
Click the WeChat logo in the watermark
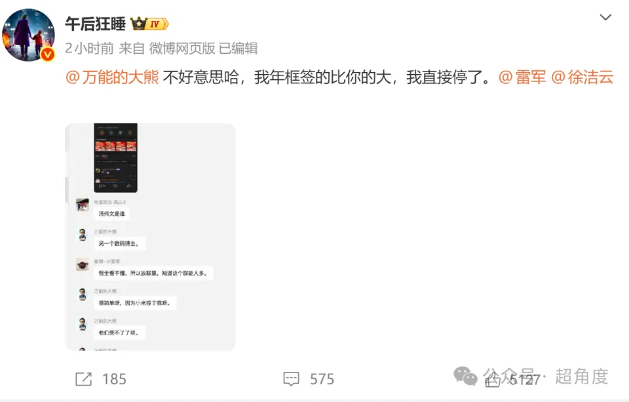click(465, 376)
